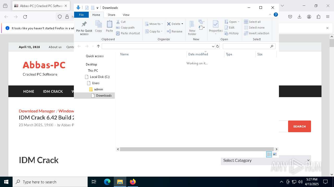Viewport: 334px width, 187px height.
Task: Click the Explorer refresh icon
Action: (218, 46)
